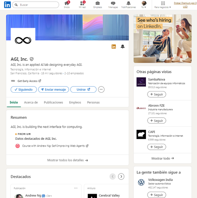Click the SambaNova logo
Image resolution: width=197 pixels, height=198 pixels.
tap(141, 82)
